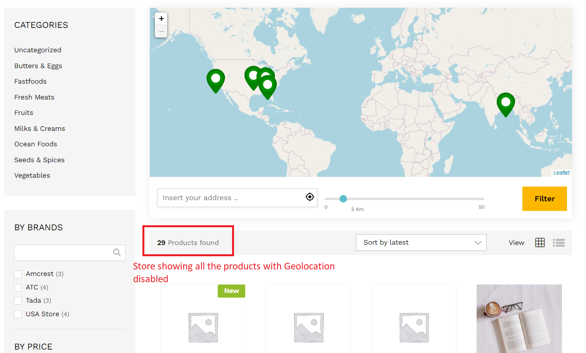This screenshot has width=586, height=353.
Task: Use the geolocation icon in the address field
Action: tap(309, 197)
